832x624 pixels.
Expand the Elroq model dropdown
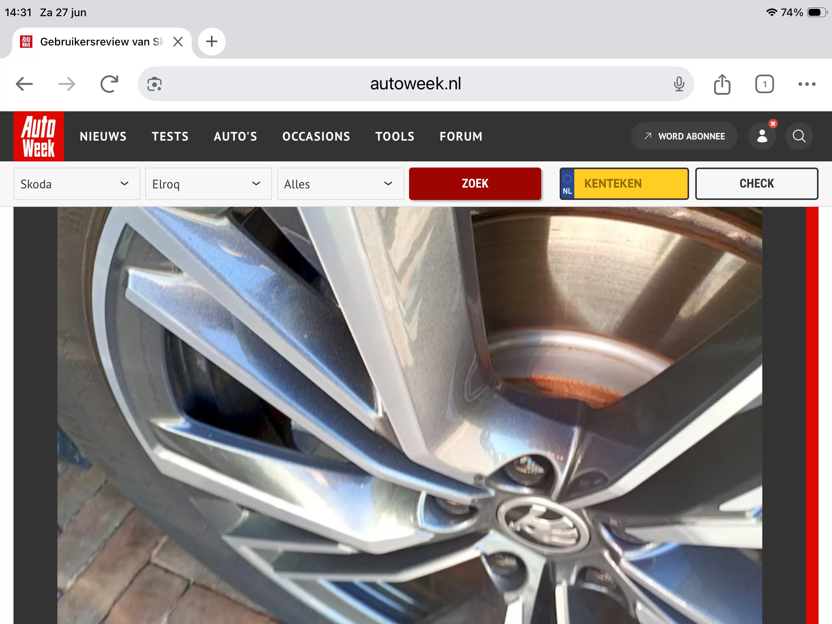pyautogui.click(x=208, y=184)
